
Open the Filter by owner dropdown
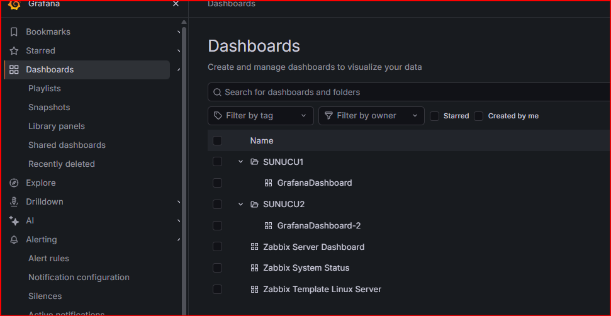pos(371,116)
